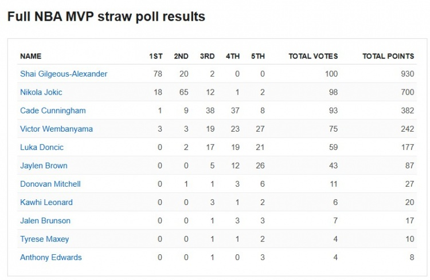Click the 3RD column header
The width and height of the screenshot is (430, 280).
207,56
